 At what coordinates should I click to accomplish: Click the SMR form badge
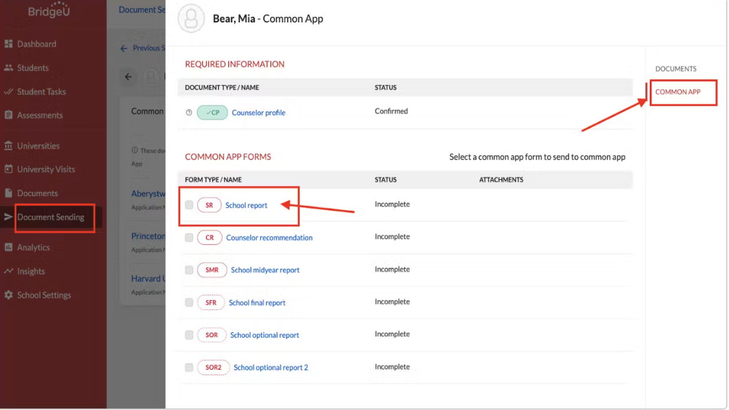[212, 270]
